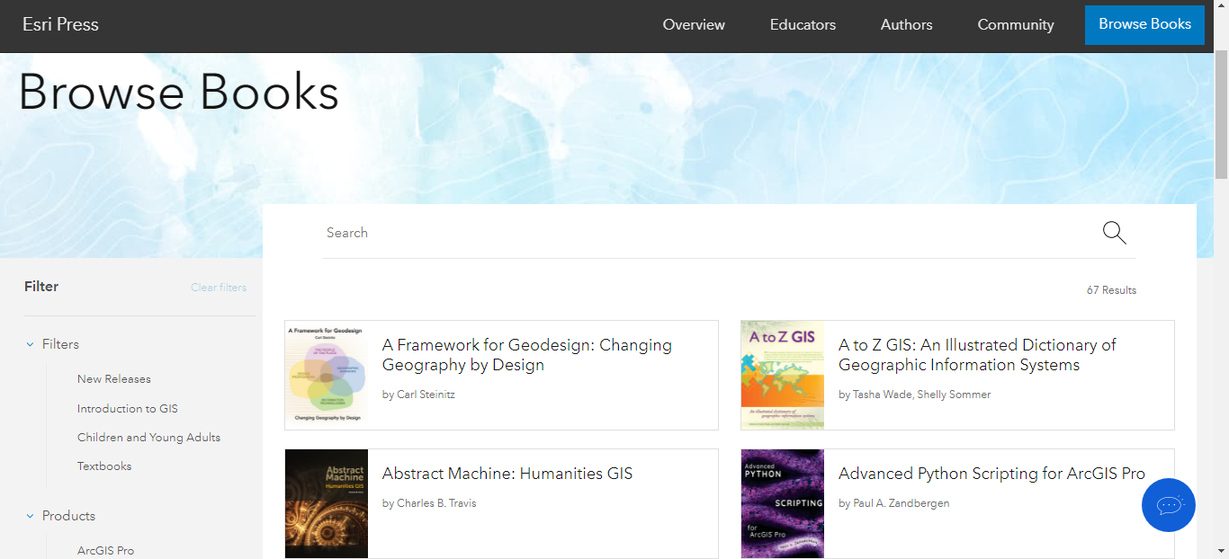This screenshot has height=559, width=1229.
Task: Open A Framework for Geodesign cover thumbnail
Action: (x=327, y=376)
